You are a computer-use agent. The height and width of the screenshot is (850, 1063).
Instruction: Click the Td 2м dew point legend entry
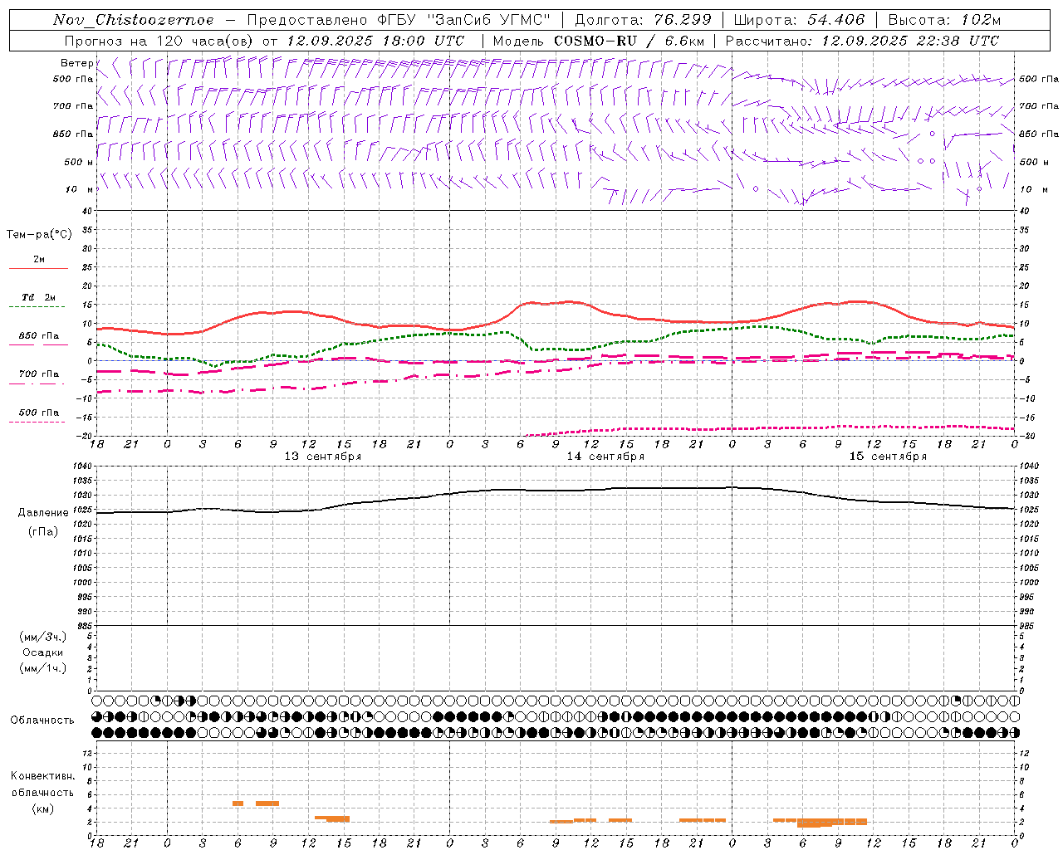coord(38,297)
